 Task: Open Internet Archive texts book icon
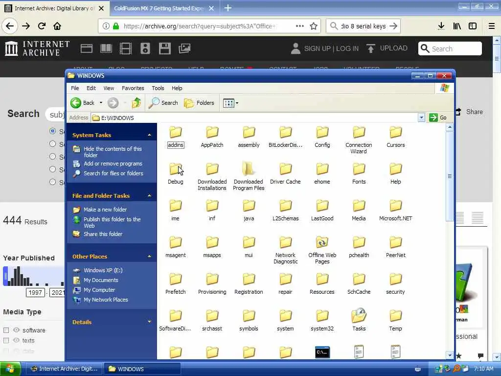click(106, 48)
